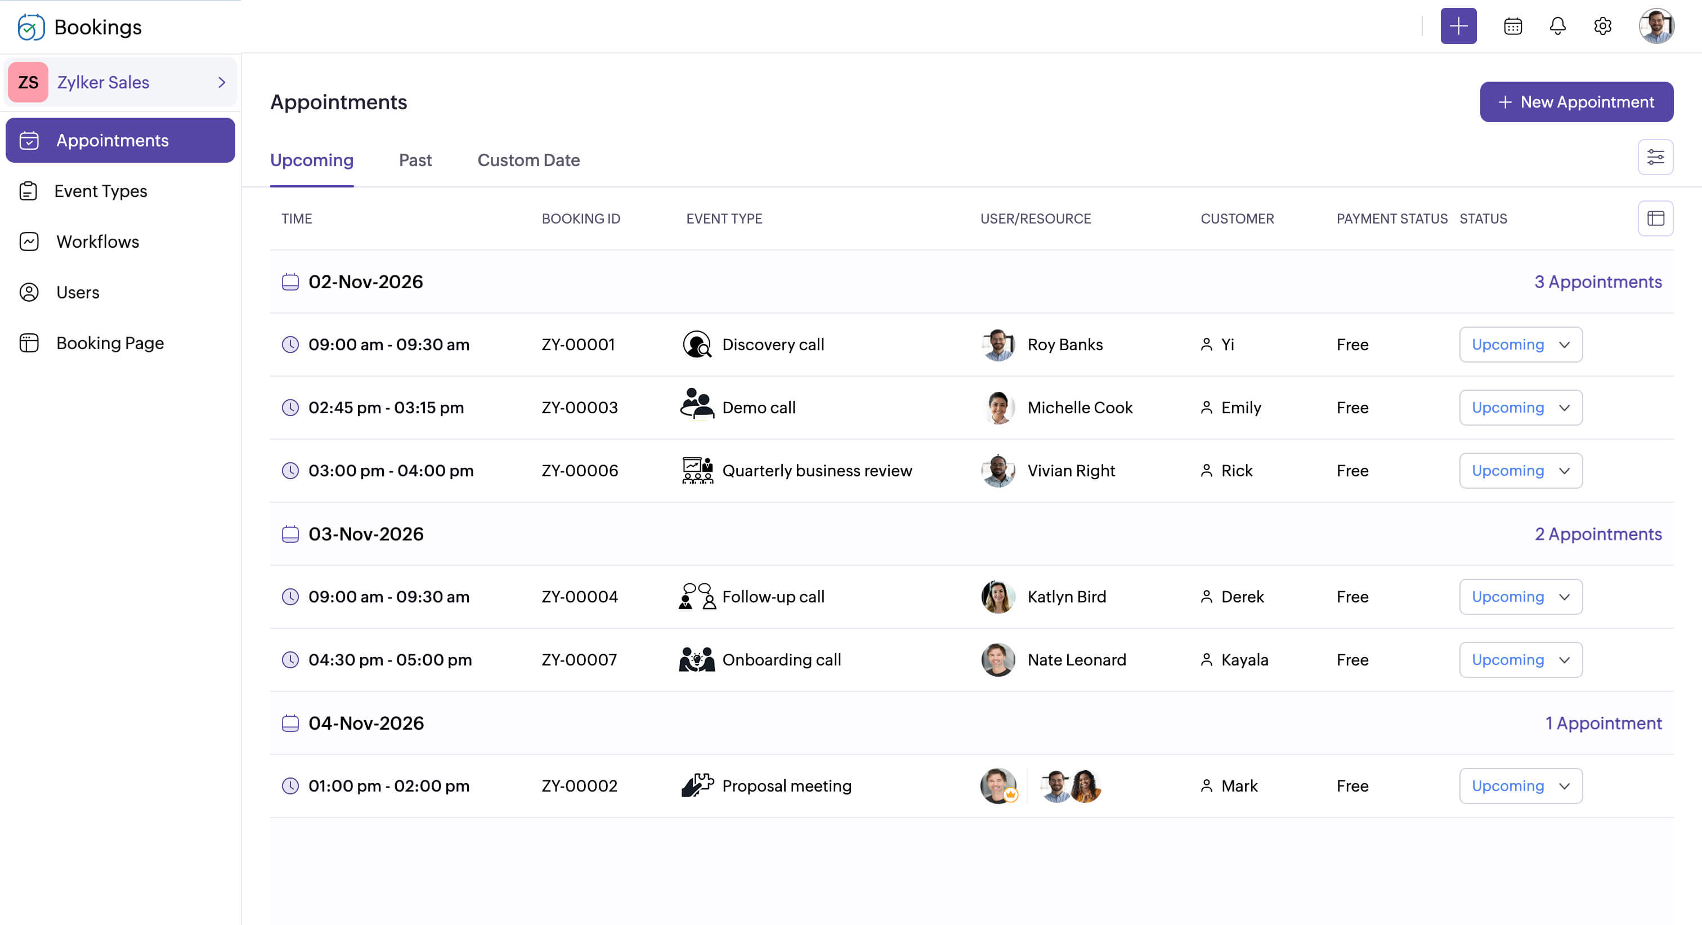Open the calendar view icon
Image resolution: width=1702 pixels, height=925 pixels.
pos(1512,26)
